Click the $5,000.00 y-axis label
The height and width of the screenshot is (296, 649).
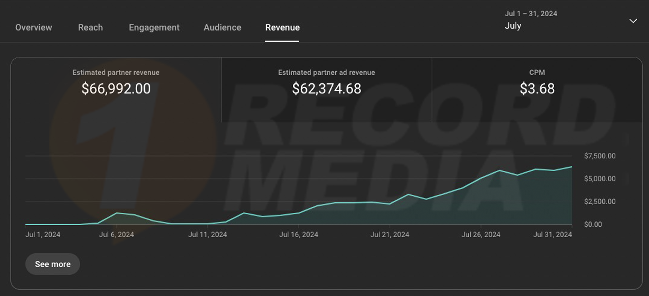coord(600,179)
